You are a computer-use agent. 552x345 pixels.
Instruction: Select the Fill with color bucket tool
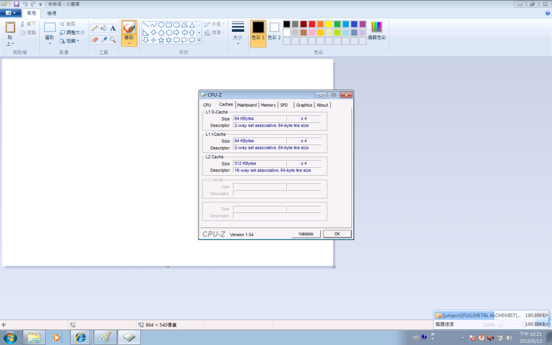point(104,28)
